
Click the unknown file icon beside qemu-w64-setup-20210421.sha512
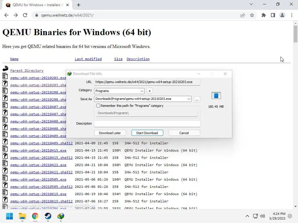click(x=5, y=170)
